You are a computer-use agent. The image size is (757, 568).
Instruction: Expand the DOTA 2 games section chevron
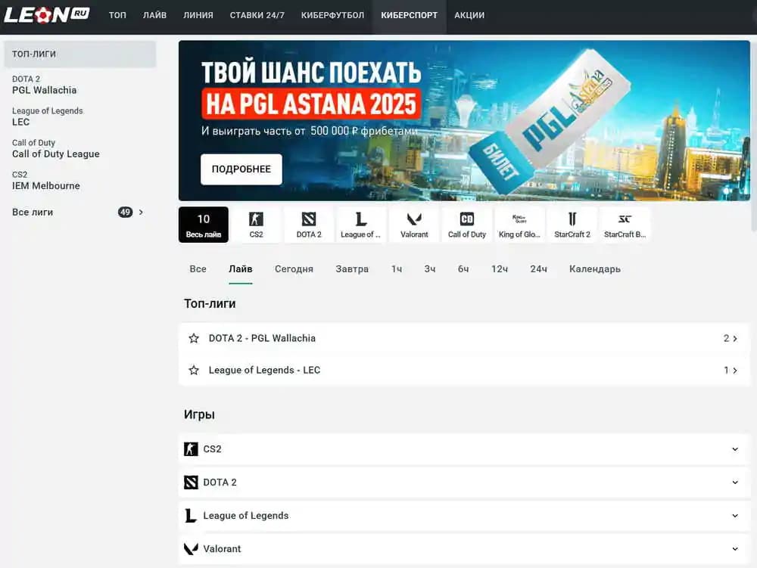(735, 483)
